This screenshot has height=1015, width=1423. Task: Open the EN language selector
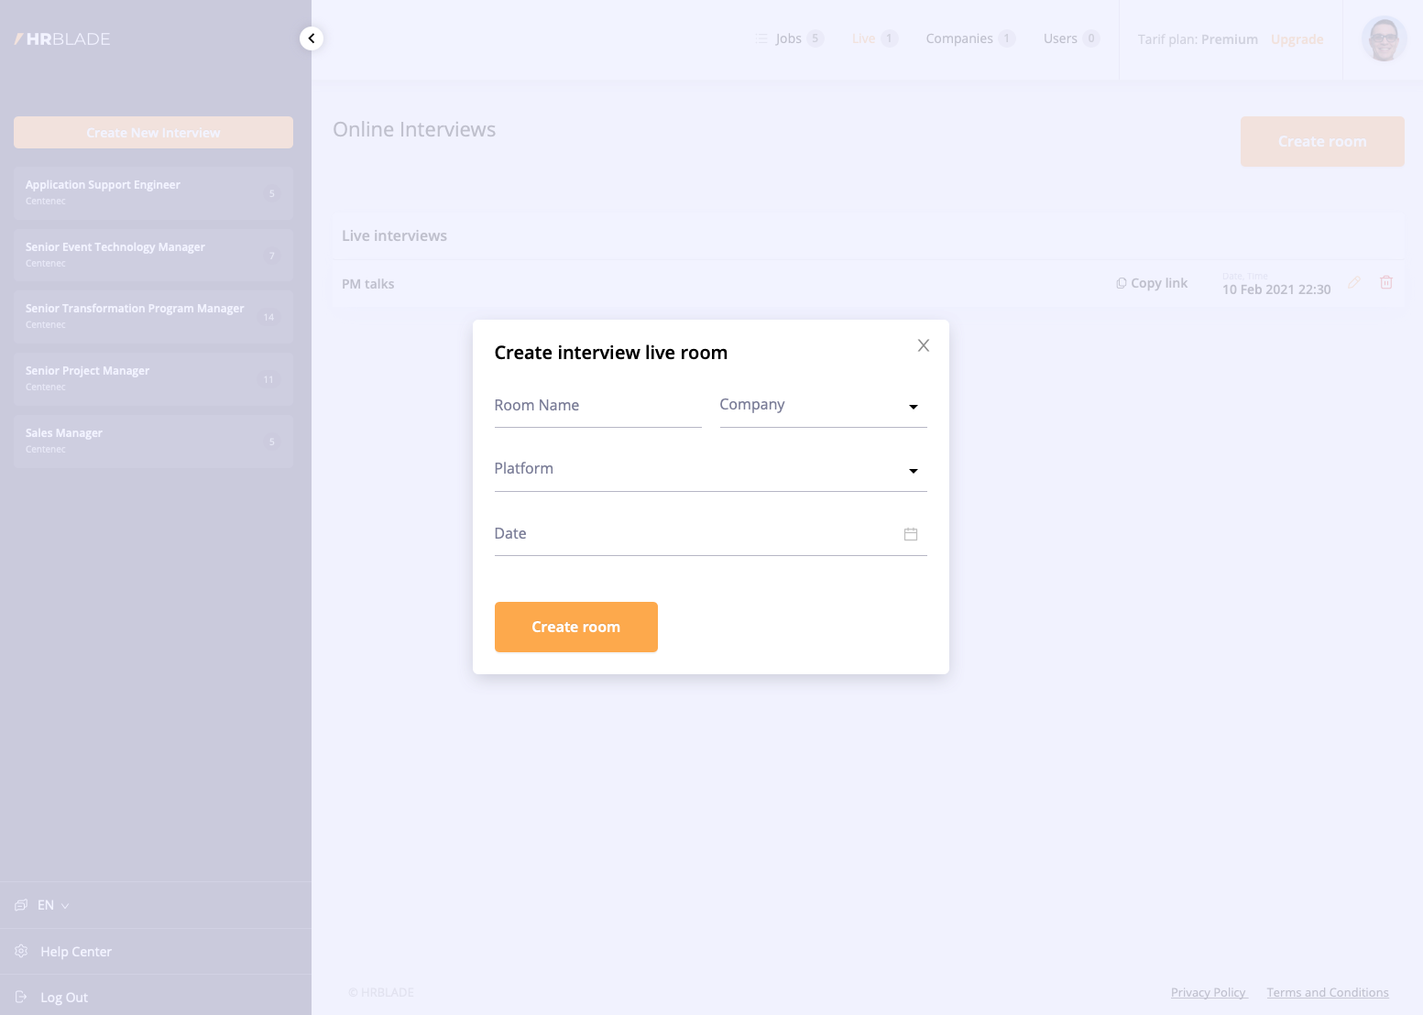coord(46,905)
